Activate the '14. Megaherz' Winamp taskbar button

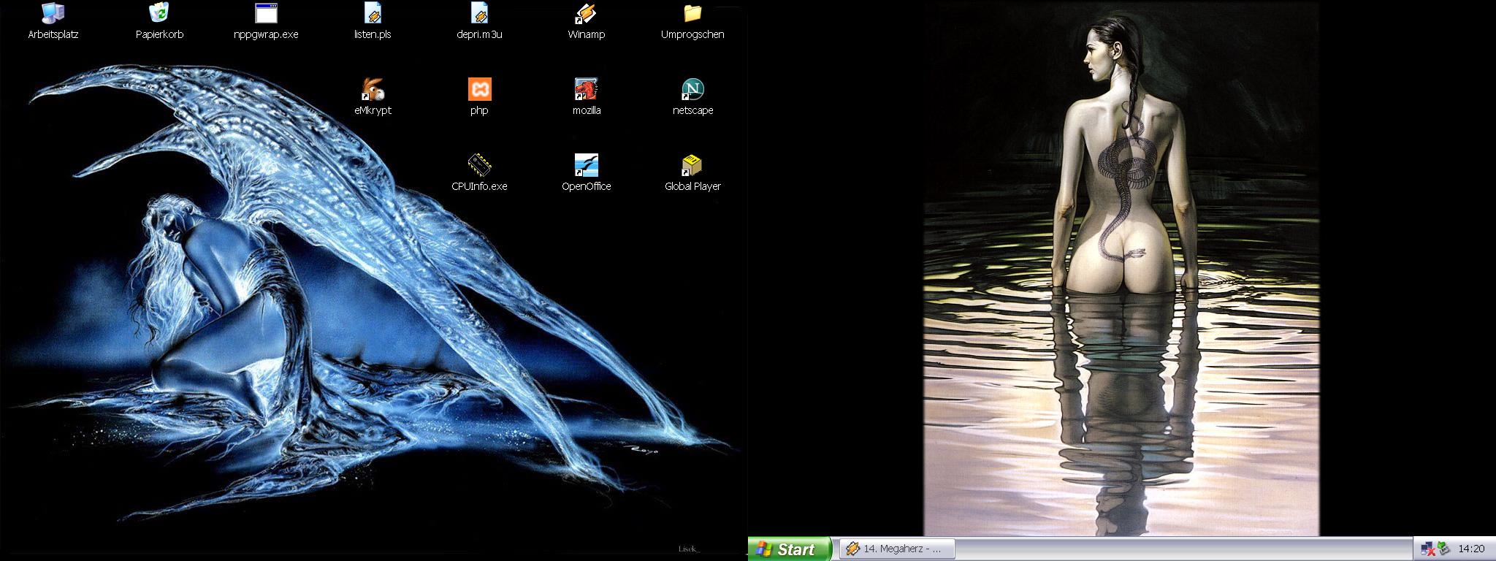coord(896,549)
